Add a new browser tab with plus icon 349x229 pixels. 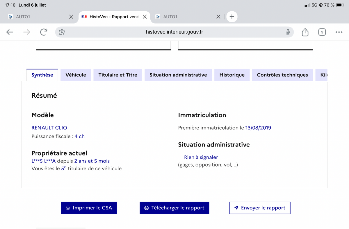click(232, 17)
